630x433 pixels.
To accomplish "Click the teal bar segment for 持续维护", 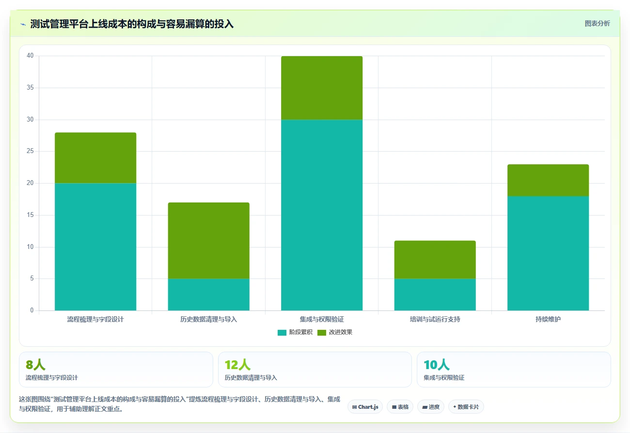I will tap(548, 253).
